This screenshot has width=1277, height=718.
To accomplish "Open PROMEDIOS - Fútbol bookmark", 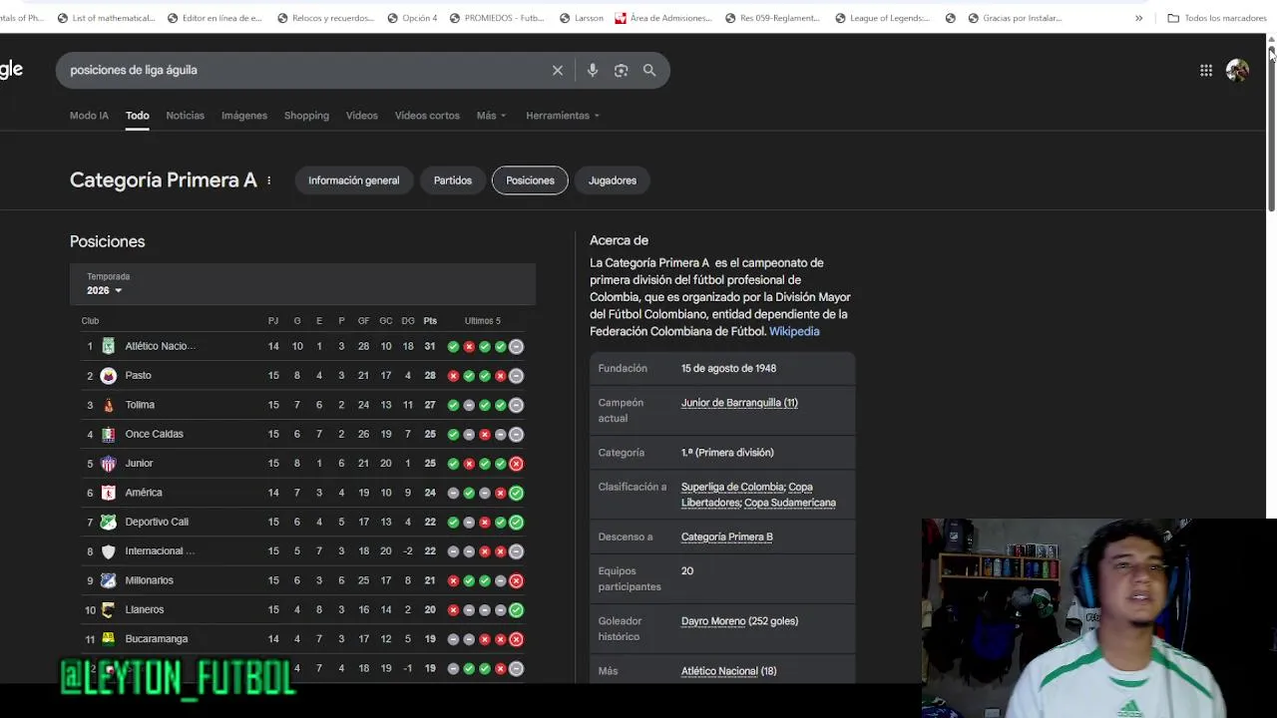I will coord(497,18).
